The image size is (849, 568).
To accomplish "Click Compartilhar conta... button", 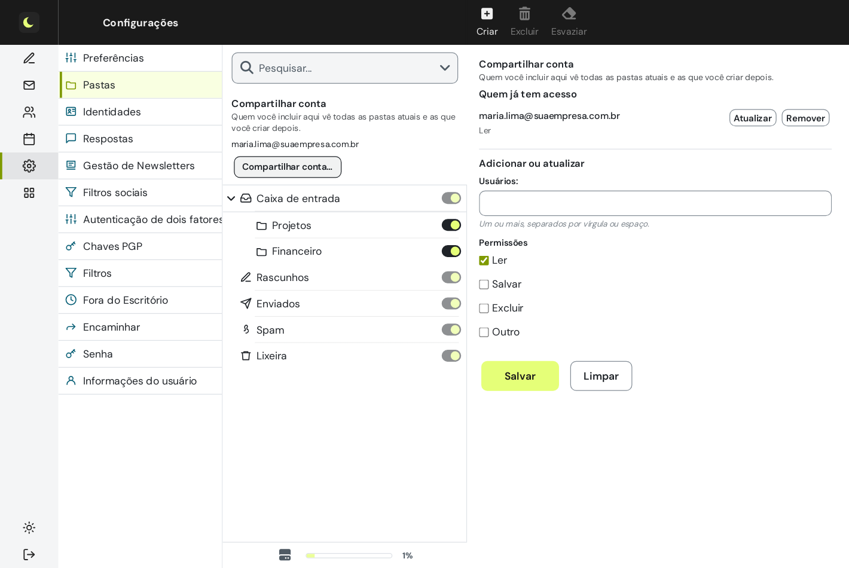I will 288,167.
